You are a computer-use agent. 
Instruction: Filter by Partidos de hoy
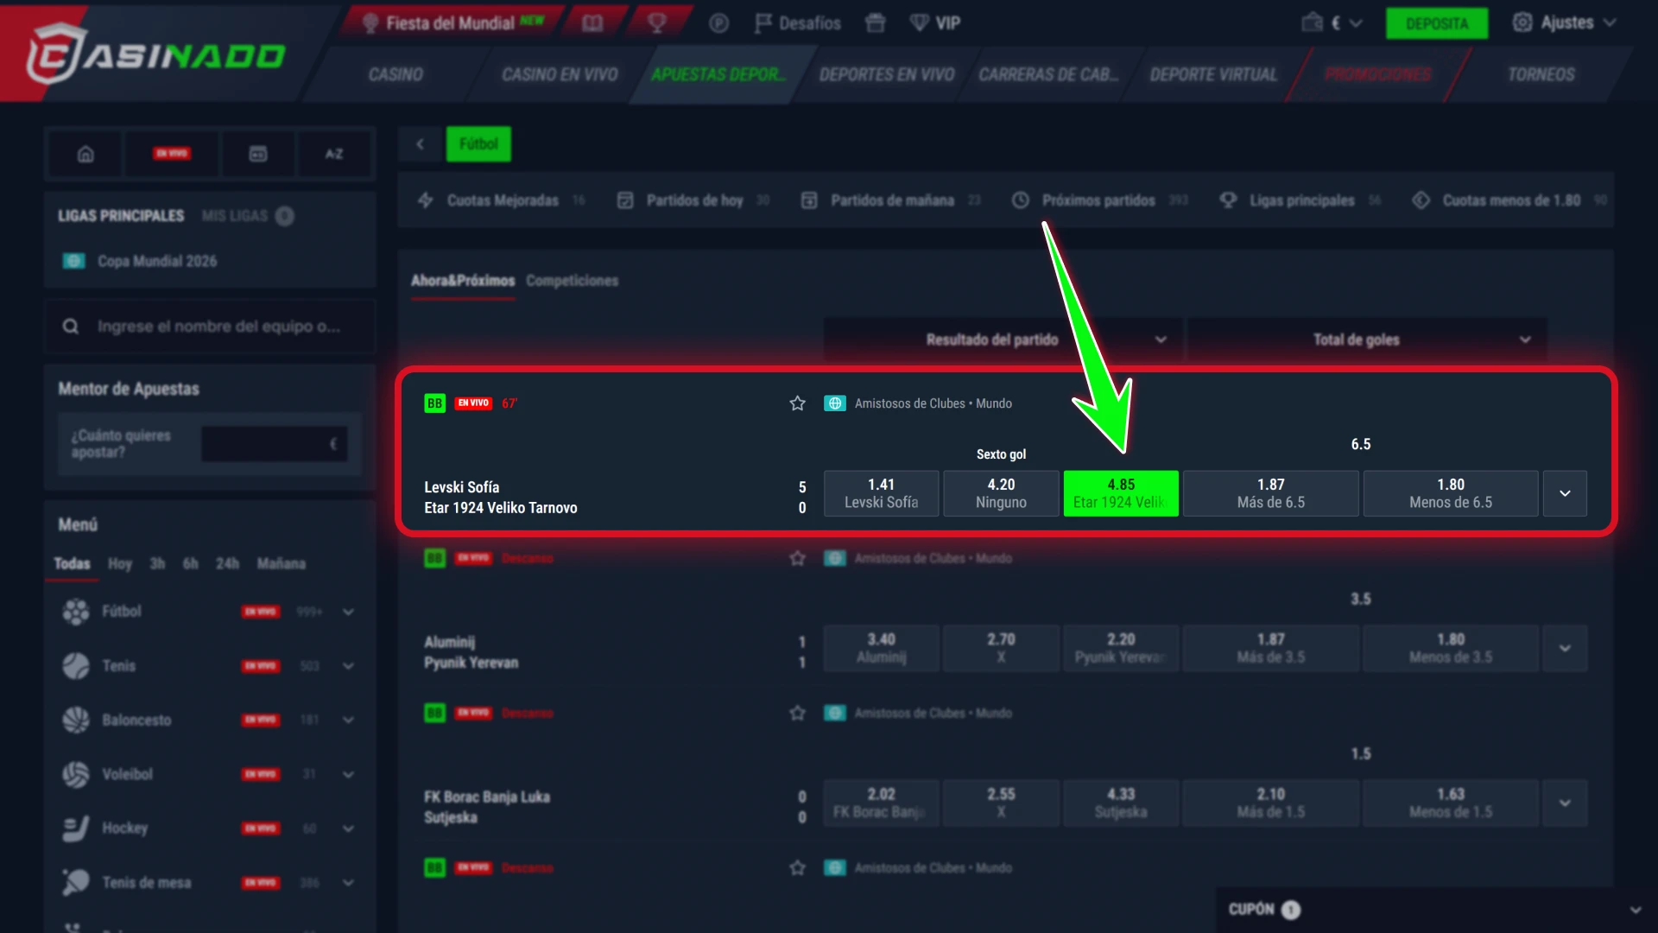(x=693, y=200)
